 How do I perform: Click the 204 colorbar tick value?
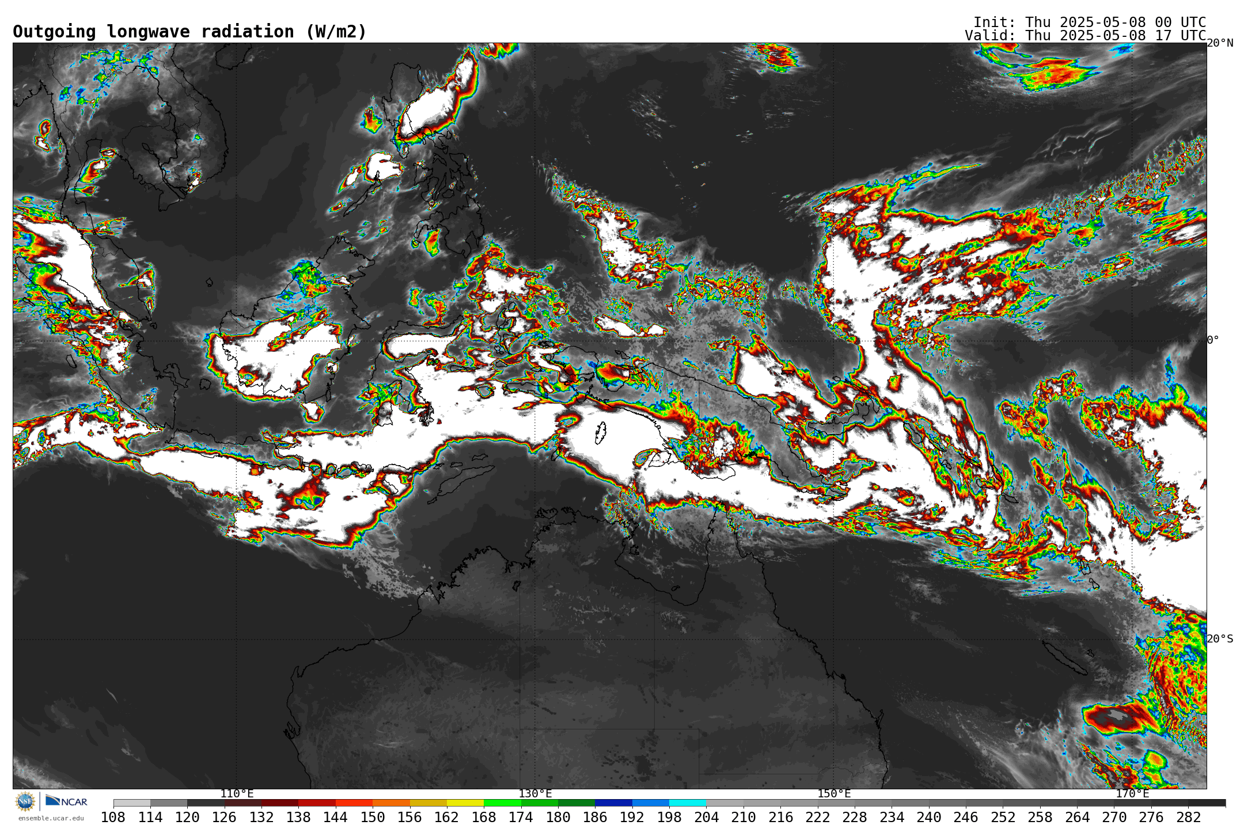(706, 818)
